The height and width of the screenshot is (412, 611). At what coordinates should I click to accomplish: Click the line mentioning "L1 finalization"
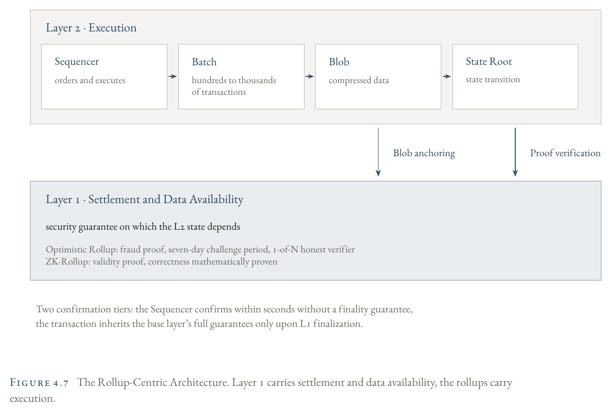199,324
